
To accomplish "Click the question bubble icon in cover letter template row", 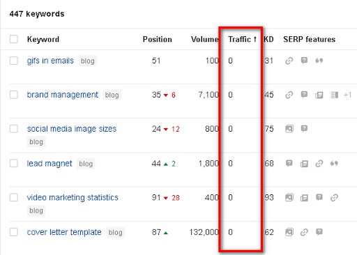I will (x=319, y=232).
